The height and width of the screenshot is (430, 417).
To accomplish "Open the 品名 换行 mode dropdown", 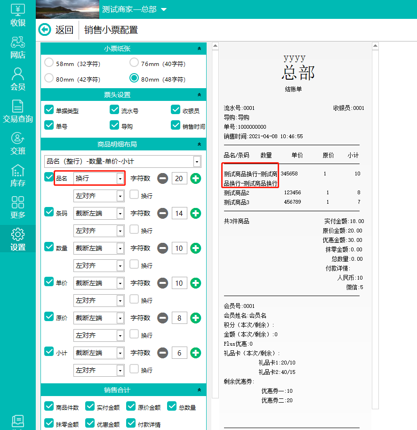I will point(120,178).
